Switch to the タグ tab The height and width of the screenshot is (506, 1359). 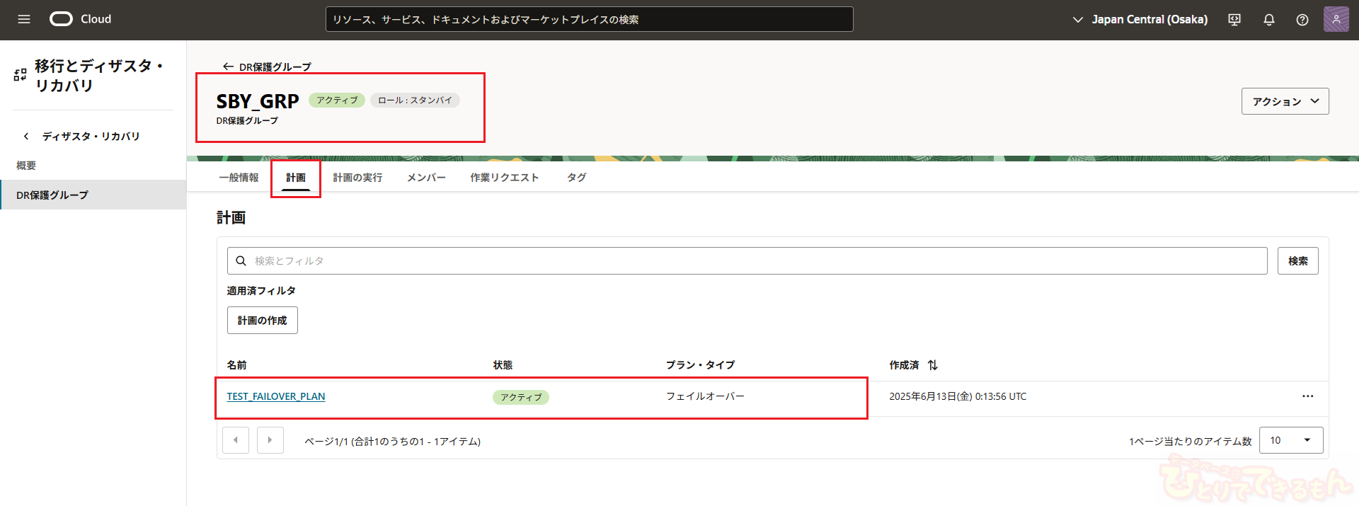(x=576, y=178)
